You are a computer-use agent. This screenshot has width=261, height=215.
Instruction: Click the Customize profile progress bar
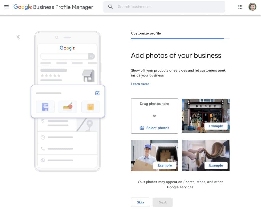pyautogui.click(x=180, y=39)
